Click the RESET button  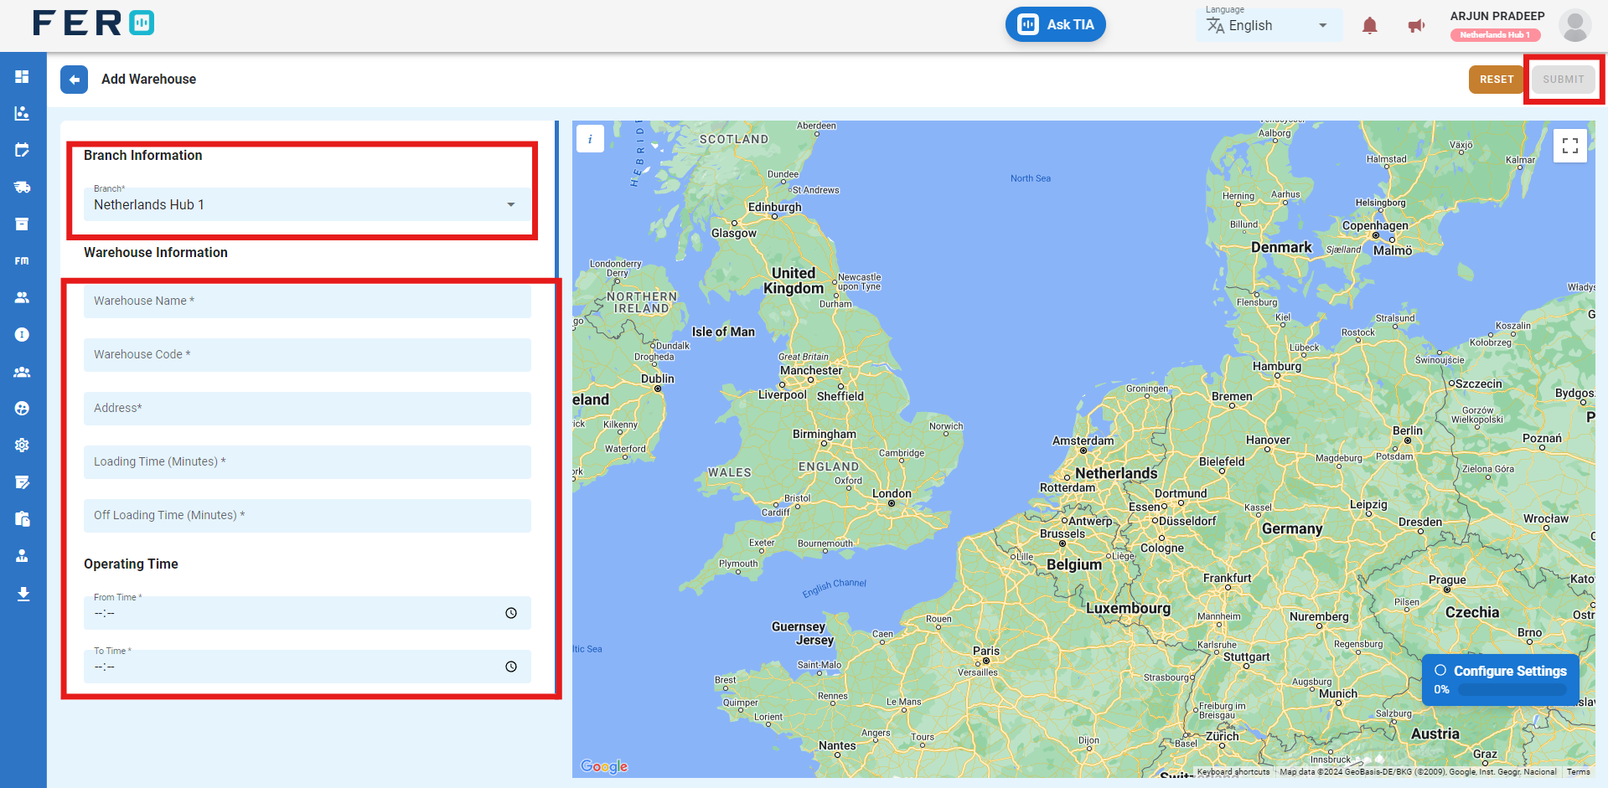pyautogui.click(x=1497, y=80)
